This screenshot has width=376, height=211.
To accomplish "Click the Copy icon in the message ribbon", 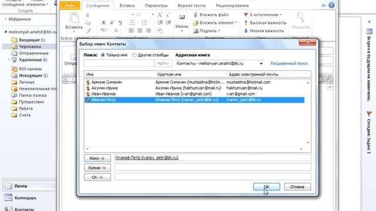I will [x=88, y=23].
